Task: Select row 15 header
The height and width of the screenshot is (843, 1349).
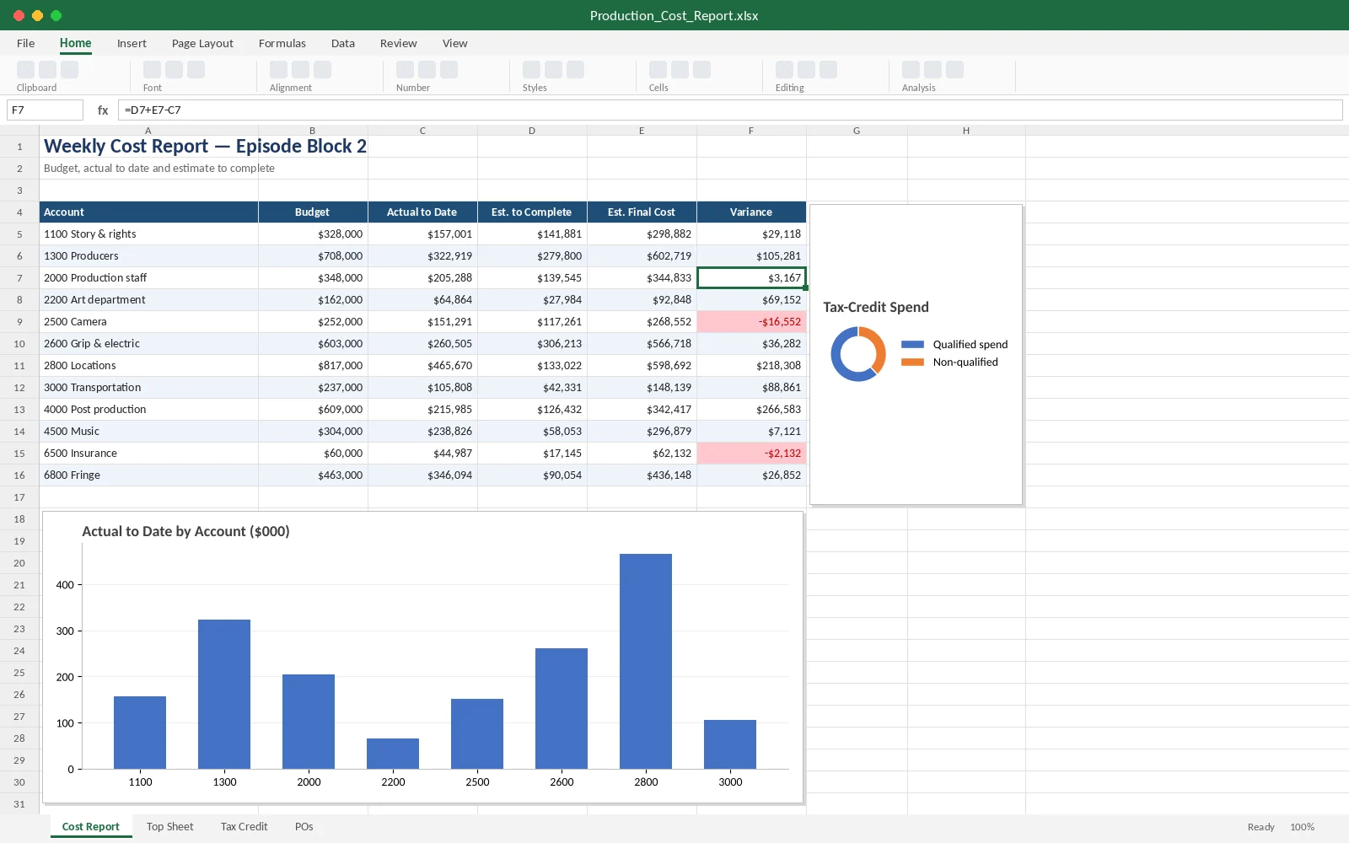Action: [x=19, y=454]
